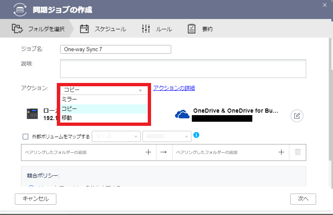Click the summary clipboard icon
The height and width of the screenshot is (215, 333).
click(191, 29)
